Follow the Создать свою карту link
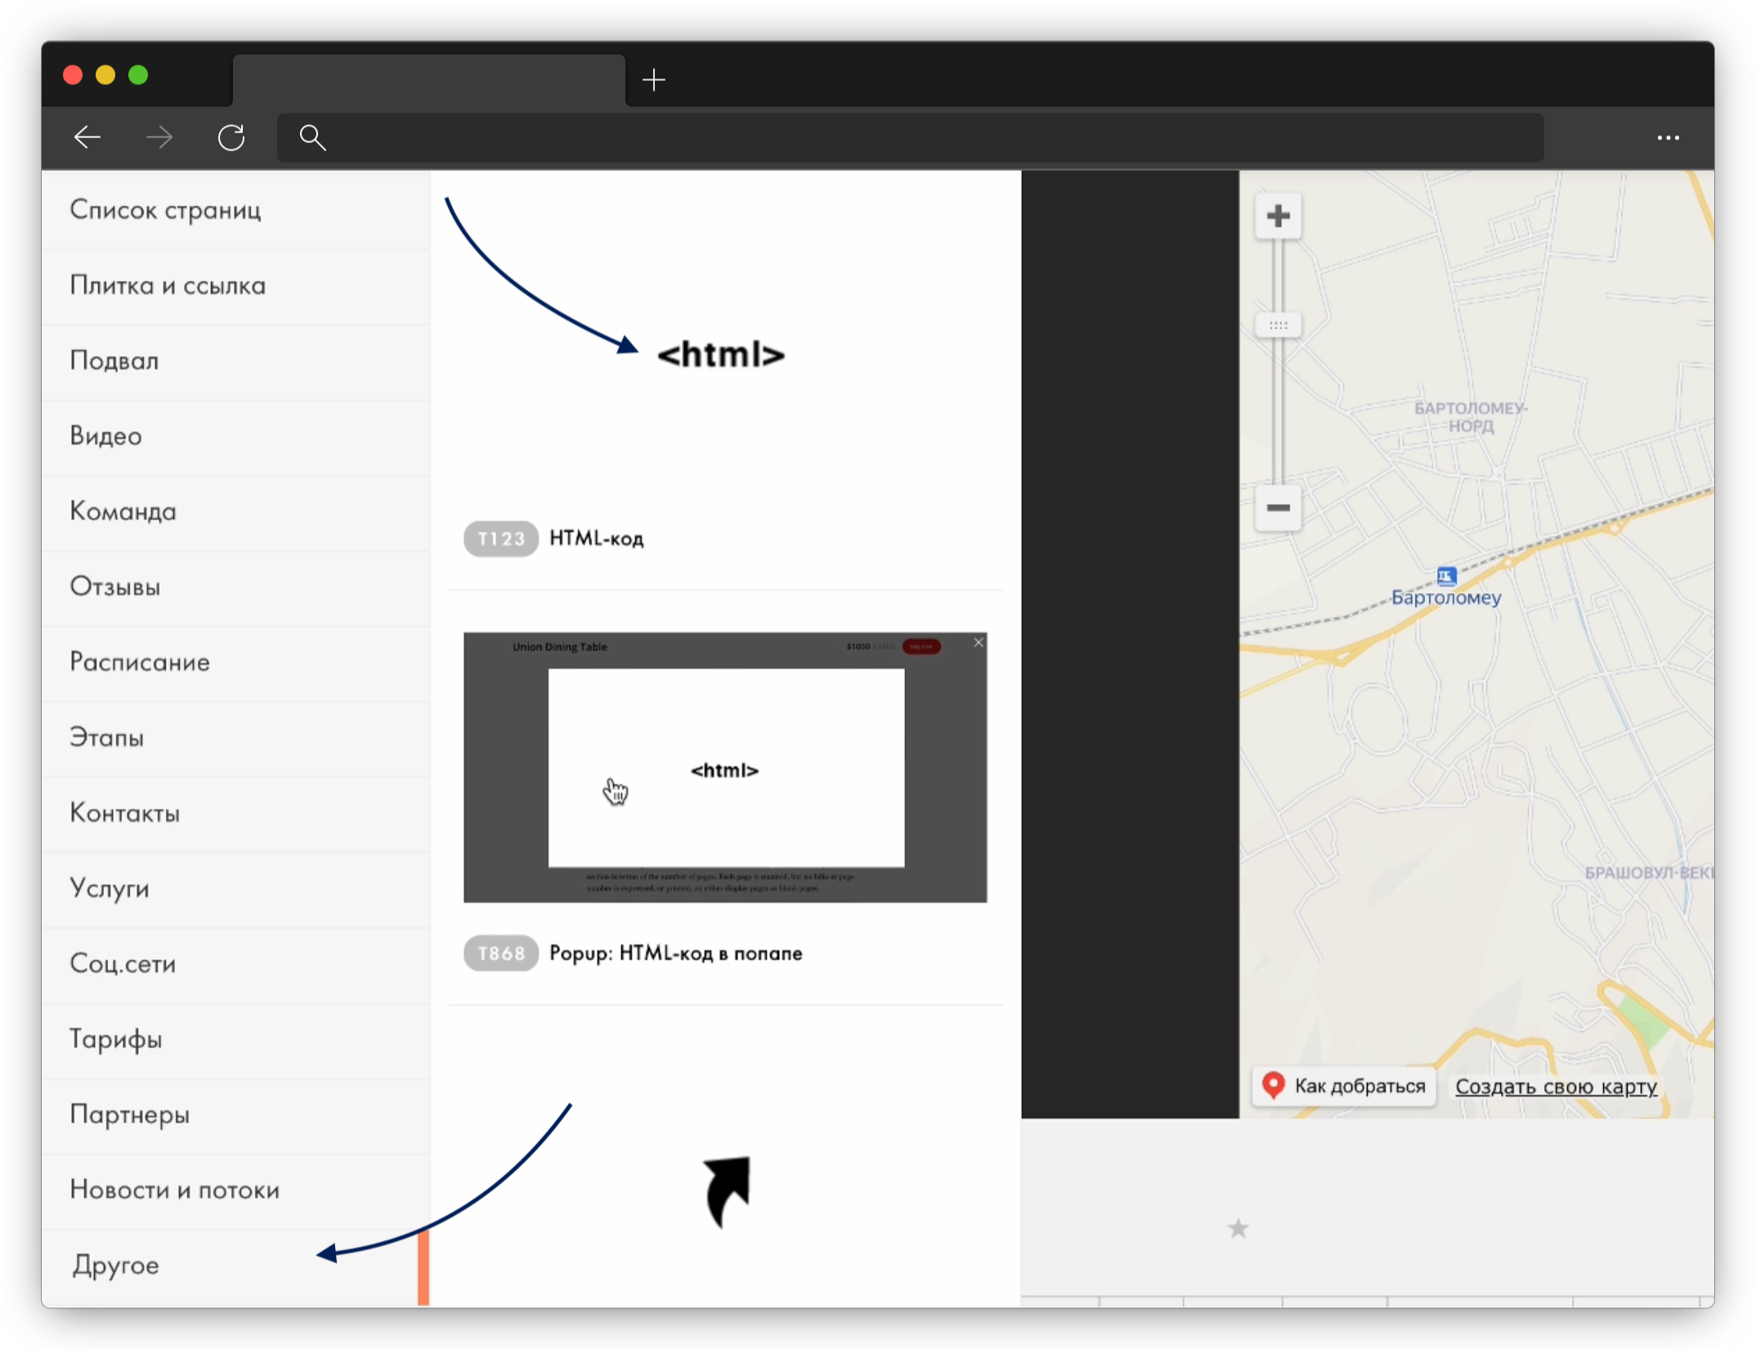Screen dimensions: 1756x1350 click(1556, 1087)
